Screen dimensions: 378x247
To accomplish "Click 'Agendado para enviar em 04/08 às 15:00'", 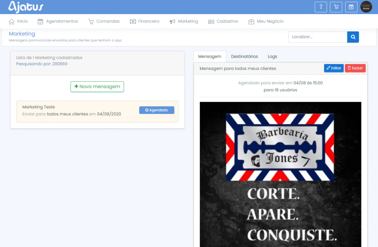I will point(281,83).
